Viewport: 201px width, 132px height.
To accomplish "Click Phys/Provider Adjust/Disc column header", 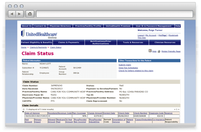I will (x=95, y=121).
